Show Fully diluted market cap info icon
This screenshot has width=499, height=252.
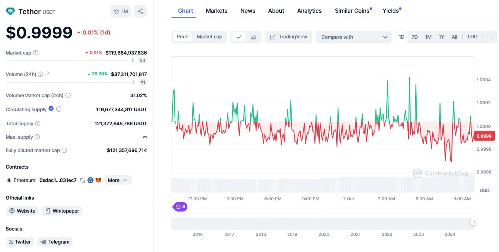[64, 150]
